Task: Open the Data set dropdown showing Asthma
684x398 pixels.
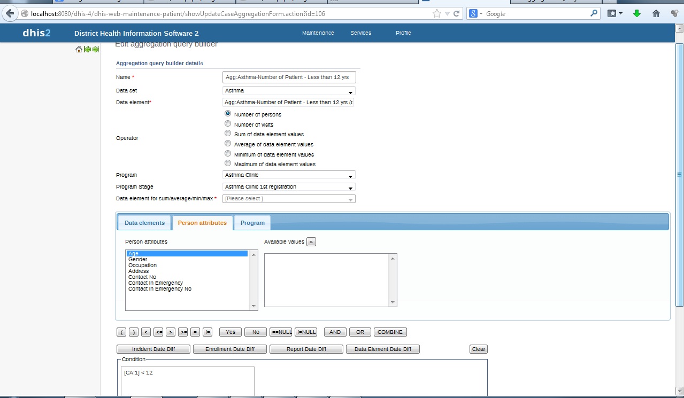Action: pos(289,91)
